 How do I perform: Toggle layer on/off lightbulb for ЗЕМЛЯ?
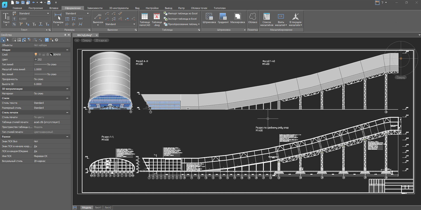[x=36, y=54]
